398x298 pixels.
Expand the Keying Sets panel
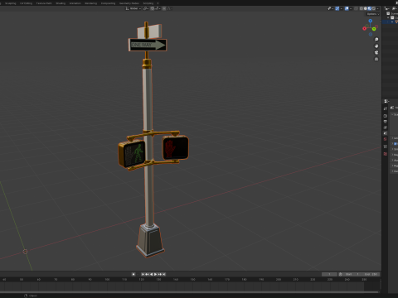click(394, 155)
